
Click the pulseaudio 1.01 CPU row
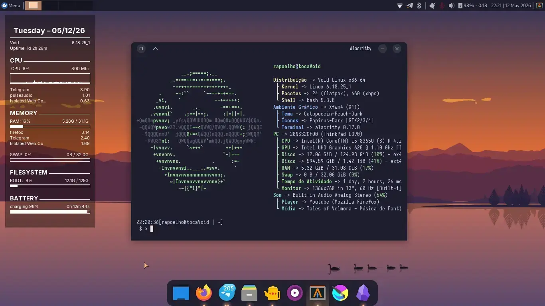tap(50, 96)
